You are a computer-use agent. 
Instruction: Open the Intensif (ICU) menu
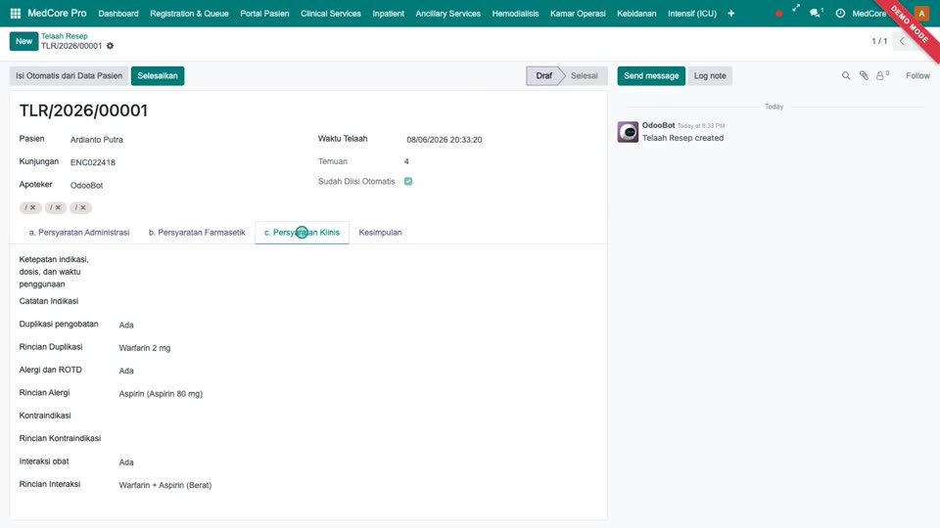coord(692,13)
